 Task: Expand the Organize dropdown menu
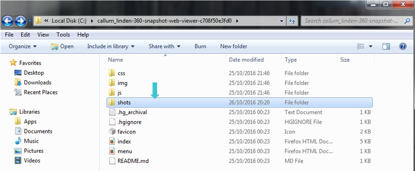coord(23,46)
